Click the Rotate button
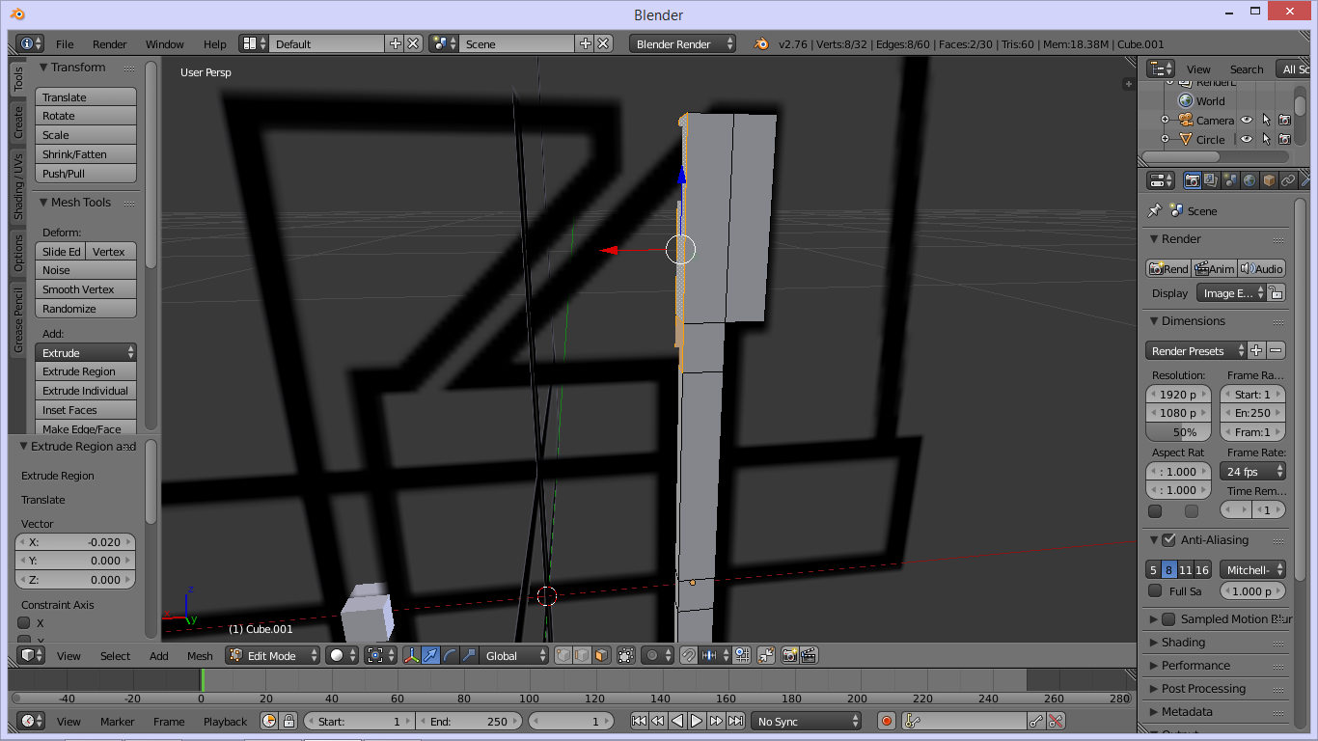Viewport: 1318px width, 741px height. tap(86, 116)
